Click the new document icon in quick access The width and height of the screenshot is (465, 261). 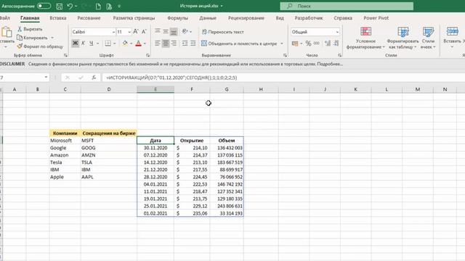click(98, 7)
